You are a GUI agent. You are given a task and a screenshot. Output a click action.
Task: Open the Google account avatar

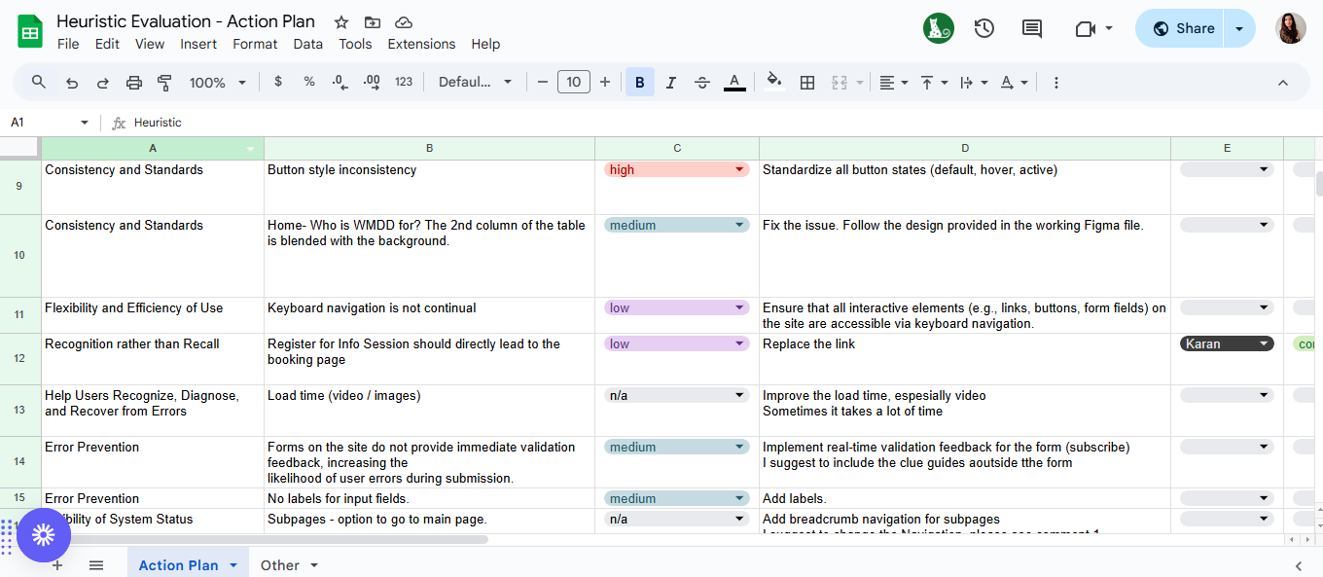[x=1291, y=28]
